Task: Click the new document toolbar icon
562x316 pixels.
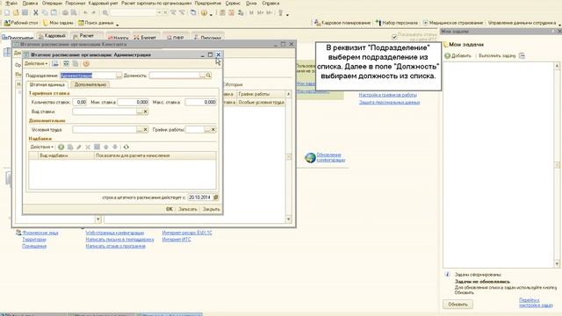Action: (x=7, y=13)
